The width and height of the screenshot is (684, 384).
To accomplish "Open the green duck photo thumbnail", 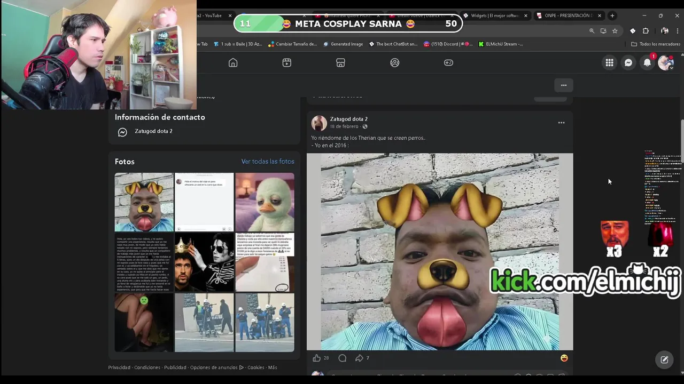I will coord(265,202).
